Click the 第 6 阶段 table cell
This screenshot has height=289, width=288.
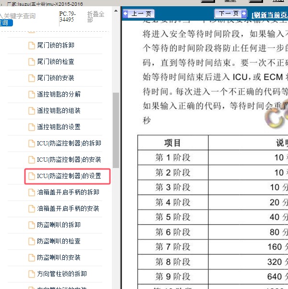coord(173,232)
